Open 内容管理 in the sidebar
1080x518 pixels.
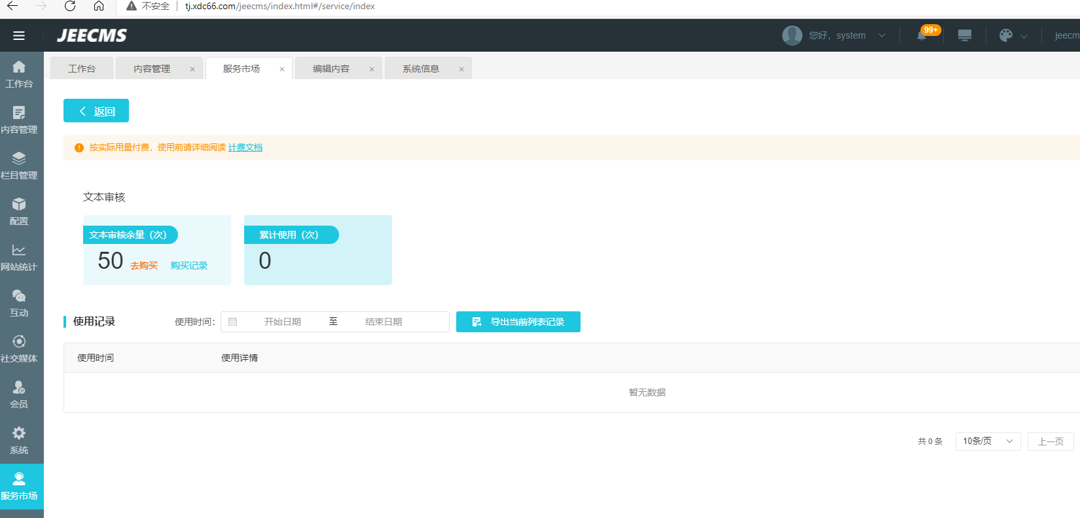[19, 120]
